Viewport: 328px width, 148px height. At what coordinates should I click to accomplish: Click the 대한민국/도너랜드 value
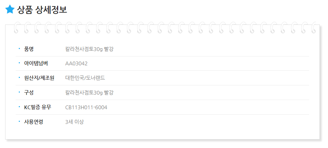pos(85,78)
